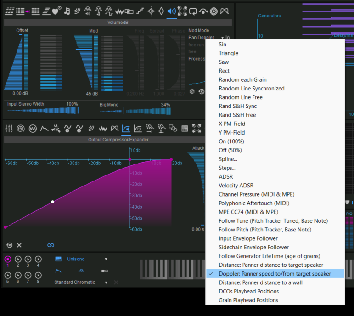Select the staircase steps icon

pos(140,11)
